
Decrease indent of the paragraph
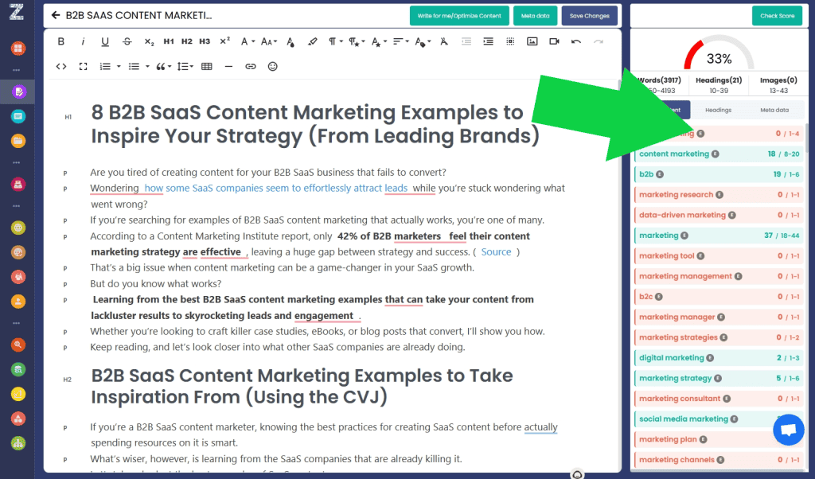click(x=466, y=41)
